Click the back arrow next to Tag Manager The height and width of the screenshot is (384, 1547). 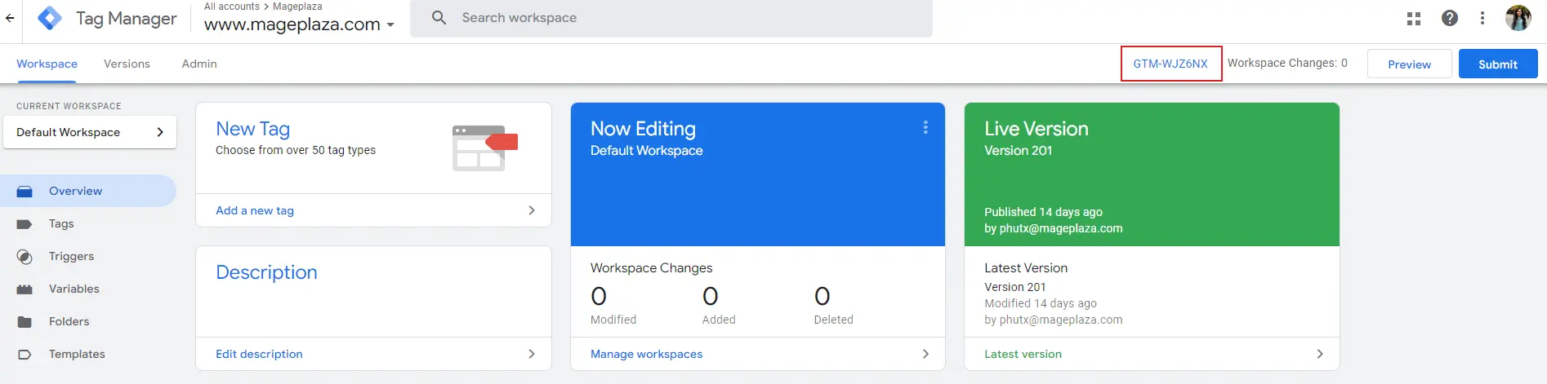(x=10, y=18)
